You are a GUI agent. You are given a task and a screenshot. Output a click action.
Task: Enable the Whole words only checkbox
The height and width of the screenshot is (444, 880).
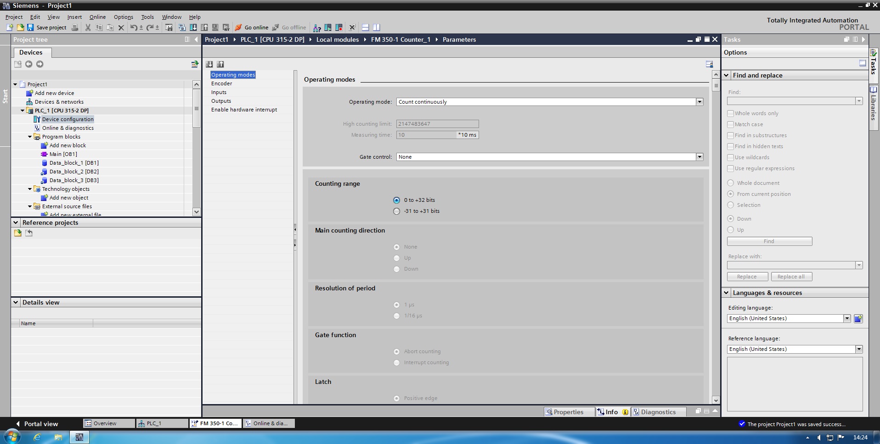coord(730,113)
